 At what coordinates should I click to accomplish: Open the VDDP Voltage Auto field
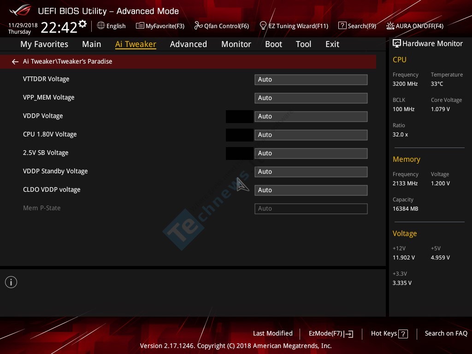coord(311,117)
